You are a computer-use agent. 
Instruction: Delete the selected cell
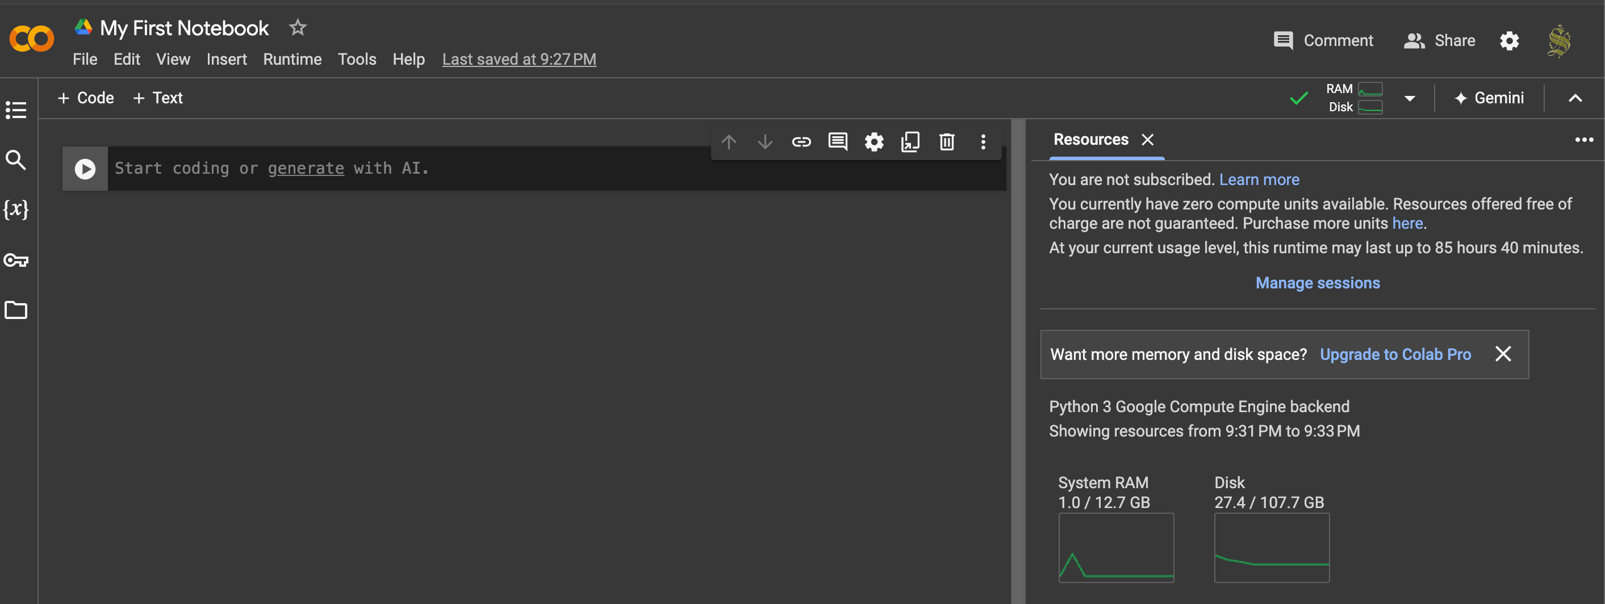946,142
